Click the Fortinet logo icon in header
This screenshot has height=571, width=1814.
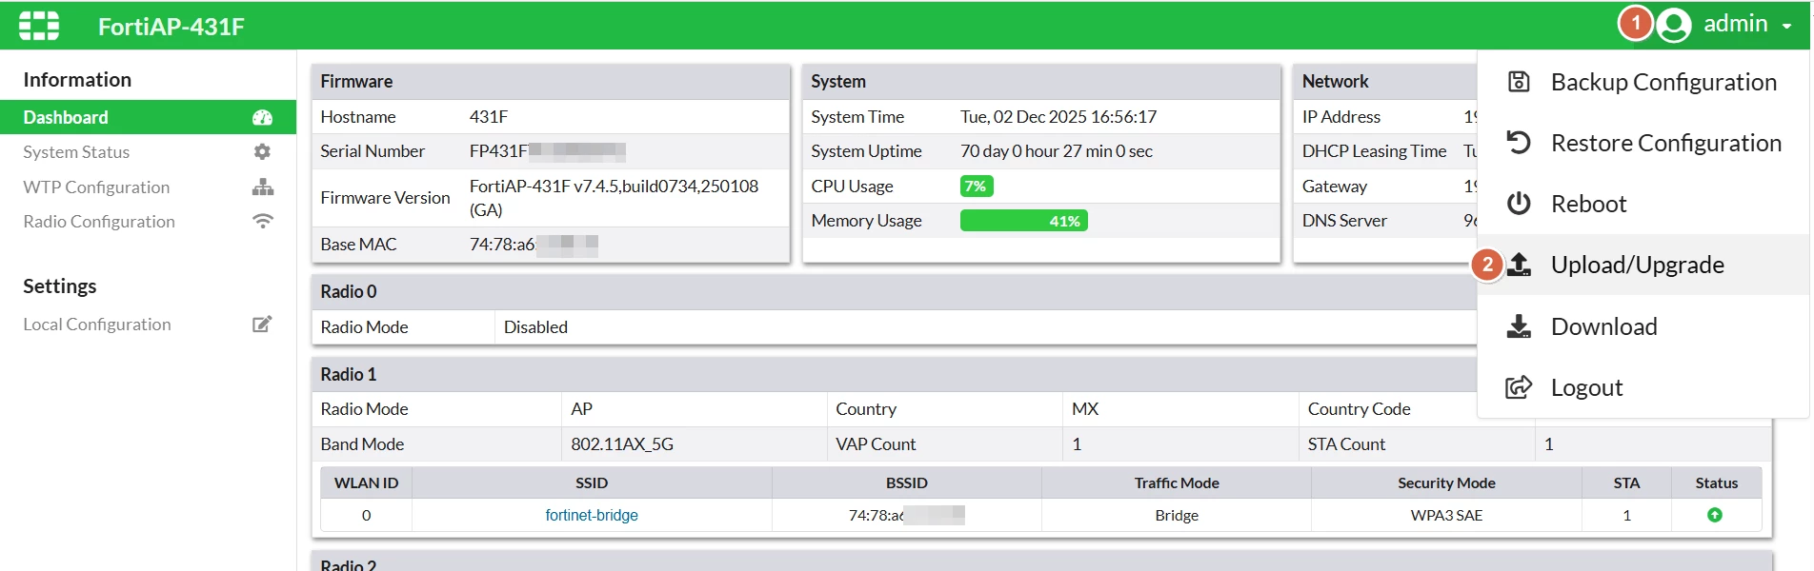[x=39, y=26]
